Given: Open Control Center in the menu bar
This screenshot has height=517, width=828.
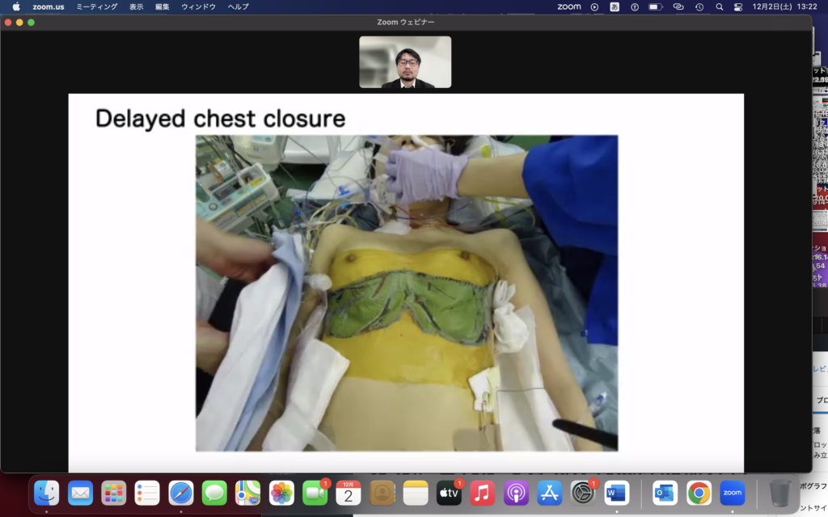Looking at the screenshot, I should (x=737, y=6).
